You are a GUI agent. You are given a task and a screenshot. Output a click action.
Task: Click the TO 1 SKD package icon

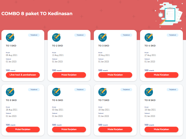point(10,37)
